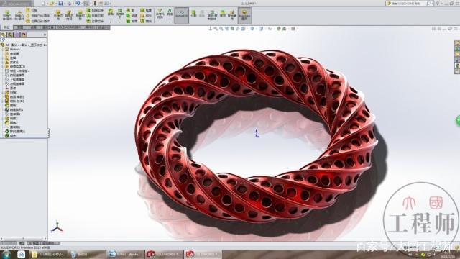Select the helix curve feature in tree

pos(14,109)
